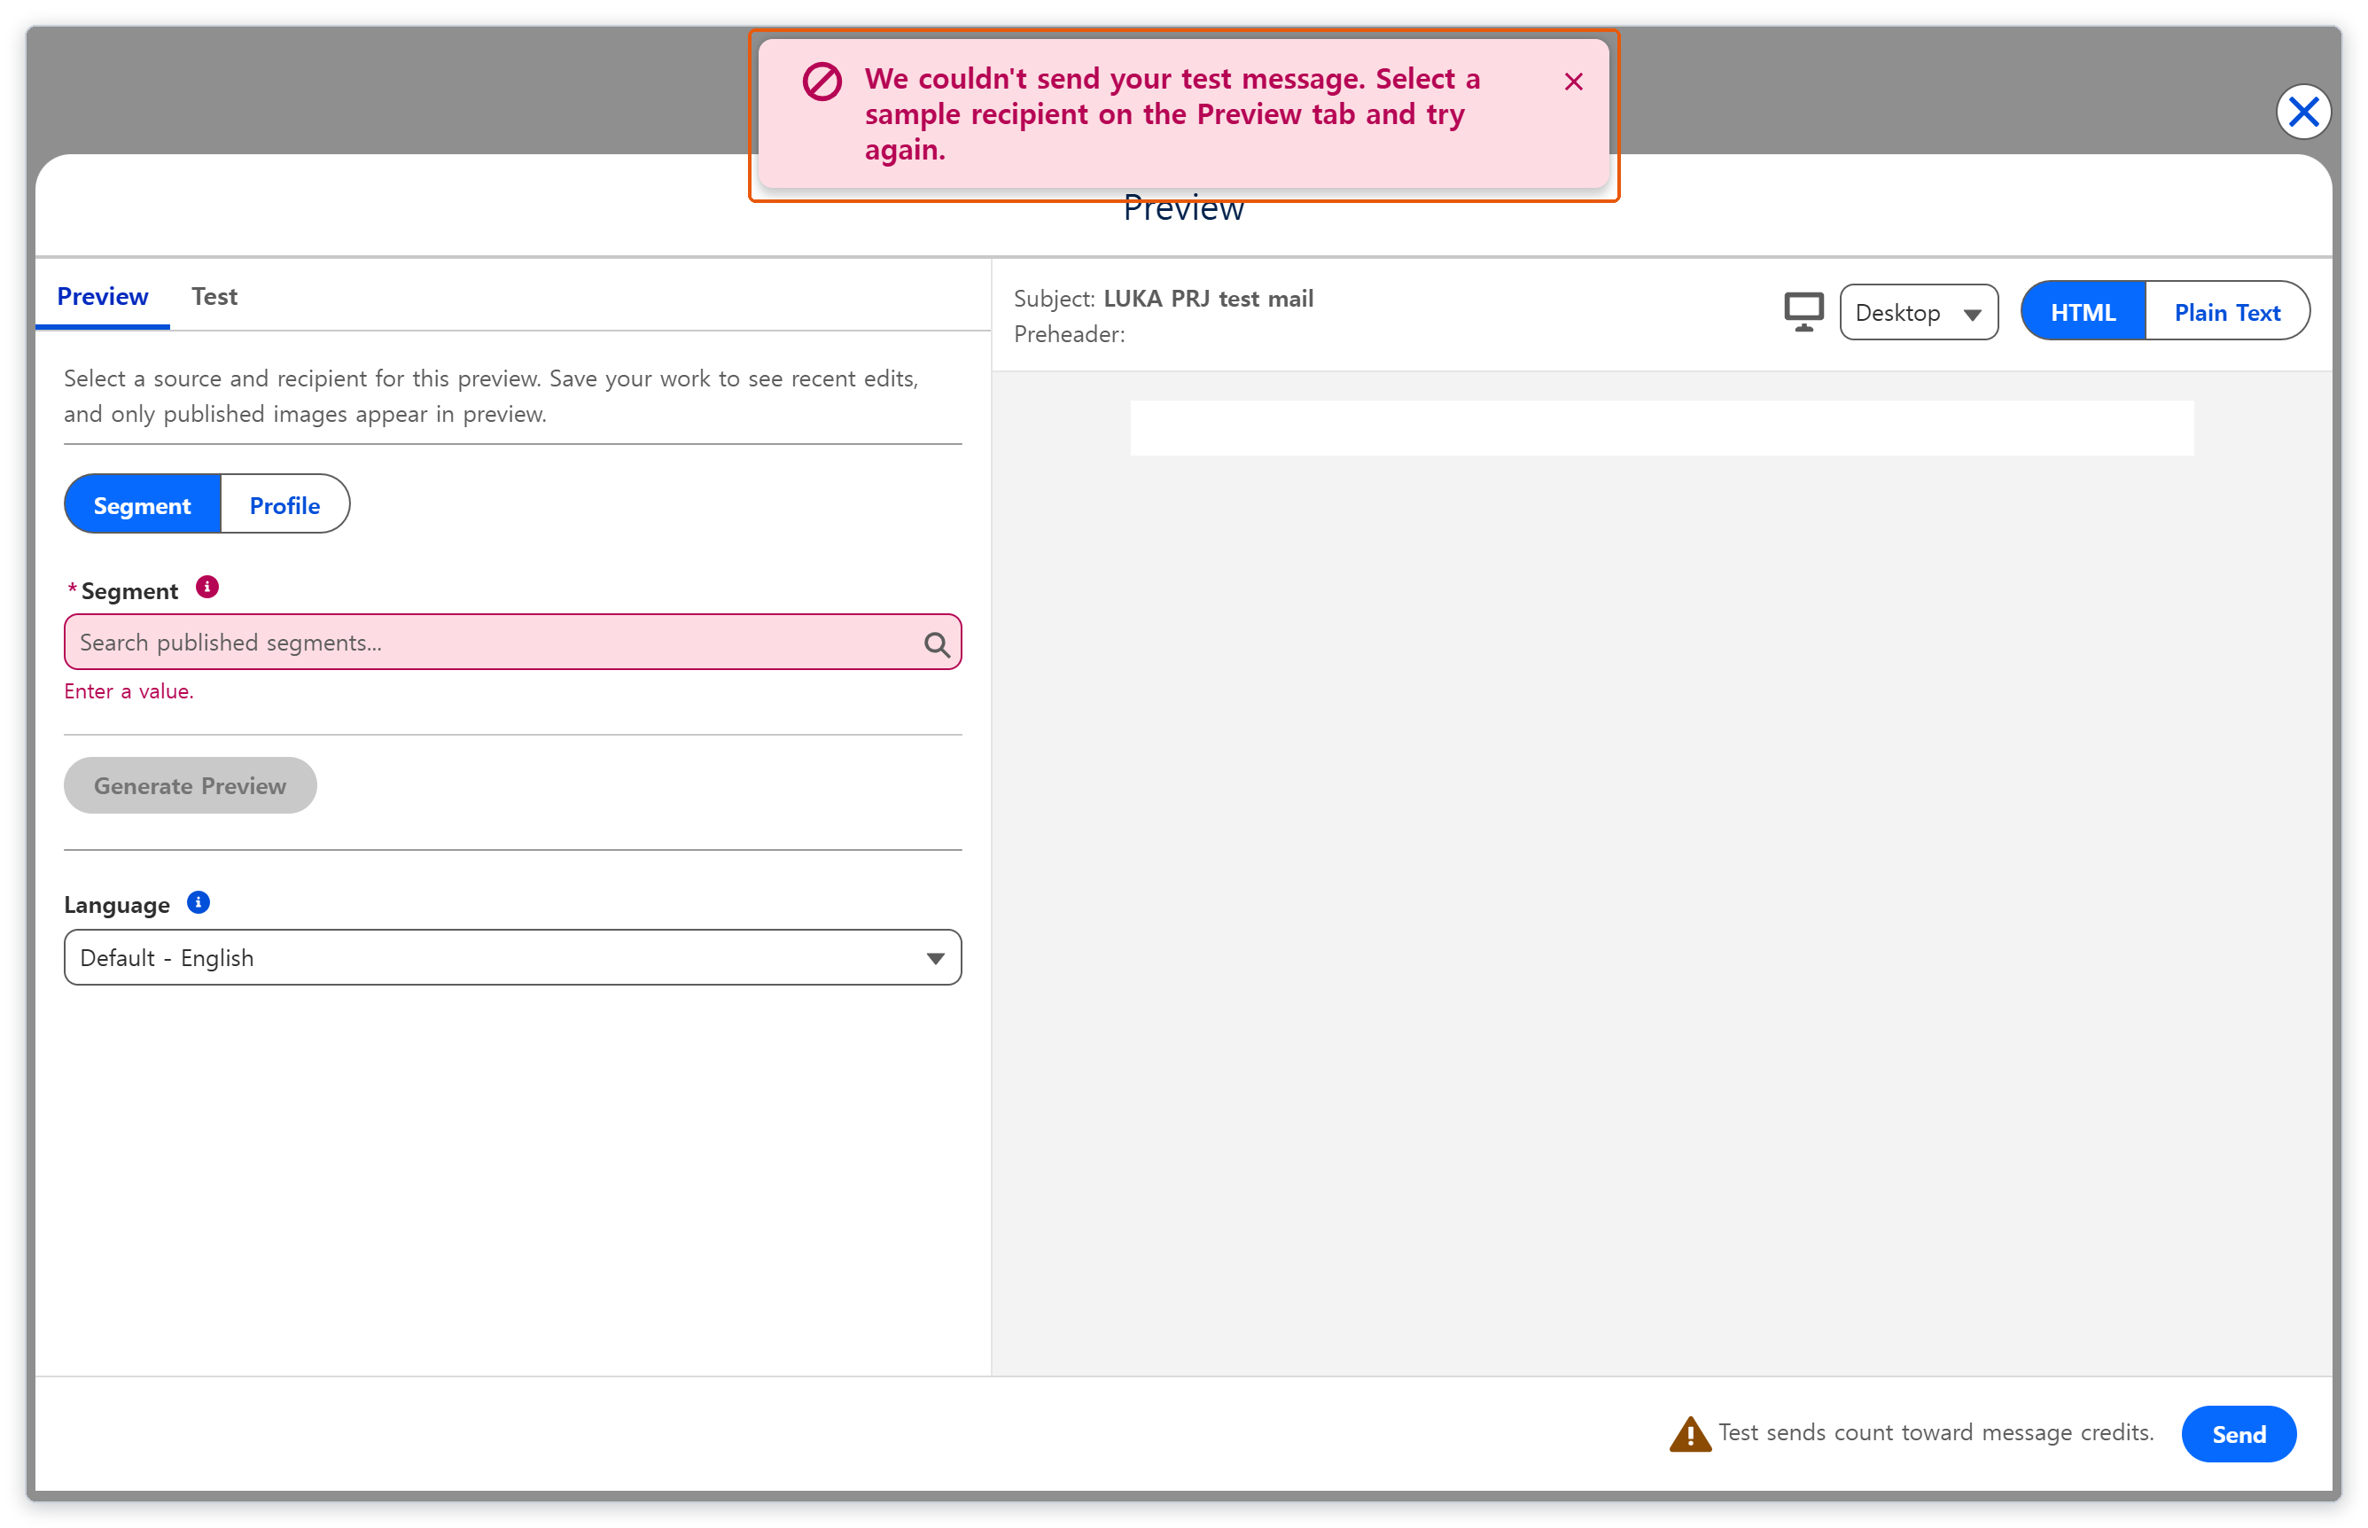The height and width of the screenshot is (1528, 2368).
Task: Click the required Segment field label
Action: (123, 591)
